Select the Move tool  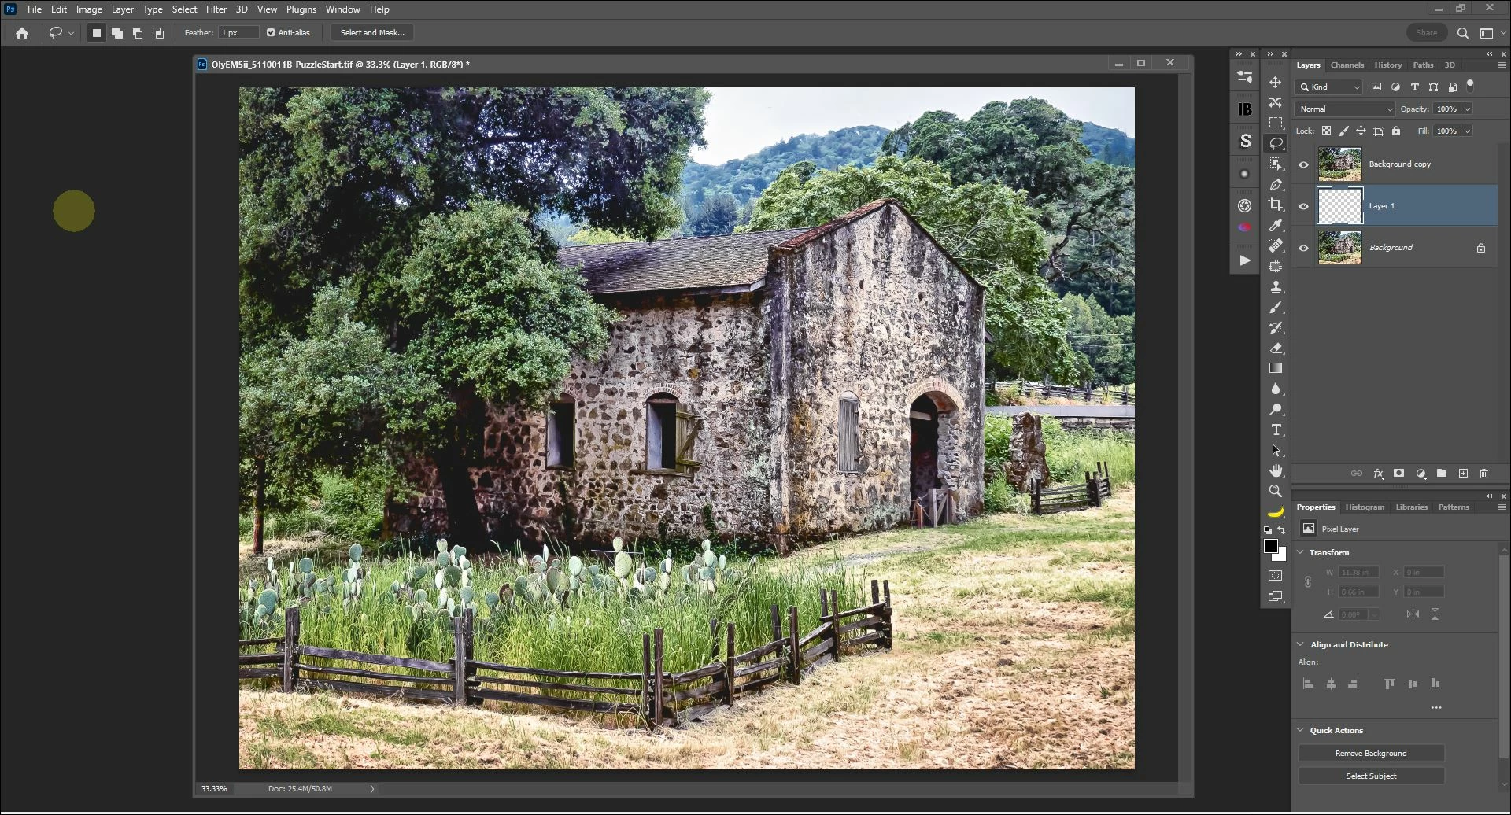tap(1275, 82)
